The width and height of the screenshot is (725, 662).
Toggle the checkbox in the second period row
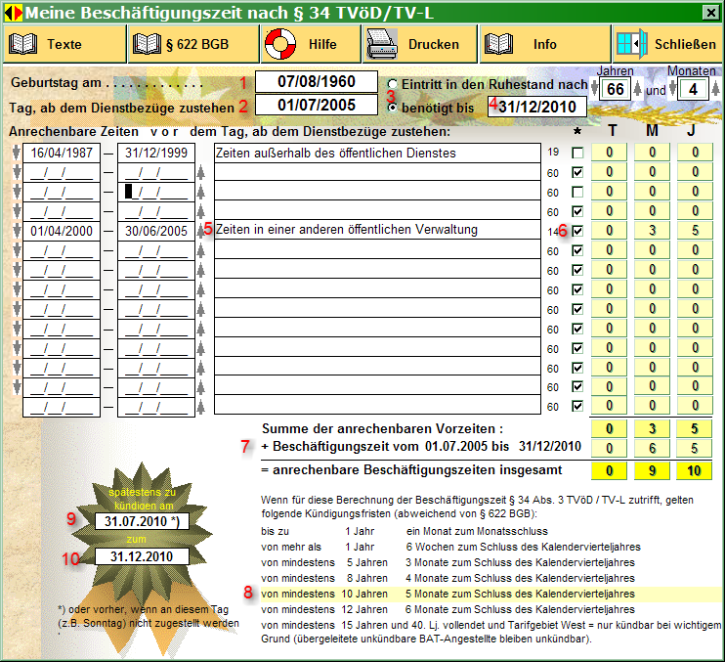[x=577, y=172]
